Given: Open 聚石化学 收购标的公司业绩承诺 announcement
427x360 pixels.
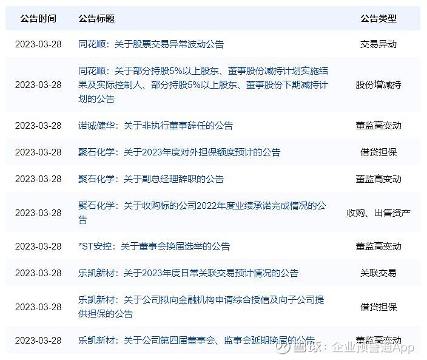Looking at the screenshot, I should click(202, 212).
